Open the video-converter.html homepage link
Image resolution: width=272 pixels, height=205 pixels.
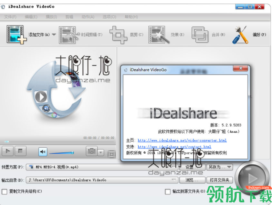[182, 140]
